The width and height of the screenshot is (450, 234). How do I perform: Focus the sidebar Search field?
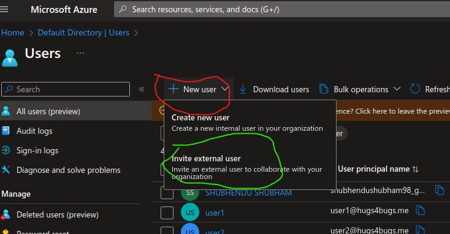(66, 89)
